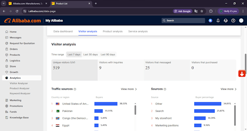Open Store in the sidebar
The height and width of the screenshot is (131, 247).
click(x=13, y=66)
